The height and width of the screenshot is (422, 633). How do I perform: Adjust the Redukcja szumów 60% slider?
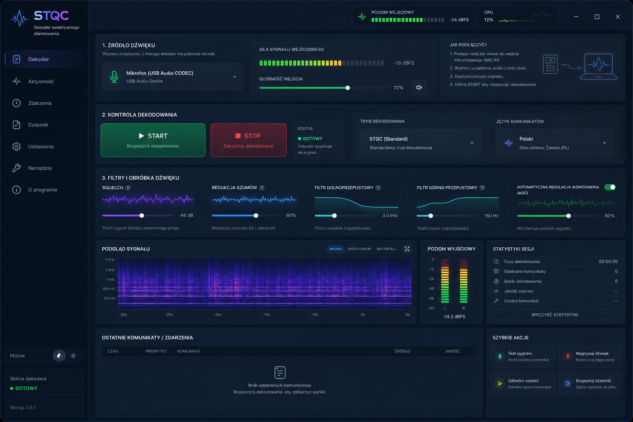[256, 216]
